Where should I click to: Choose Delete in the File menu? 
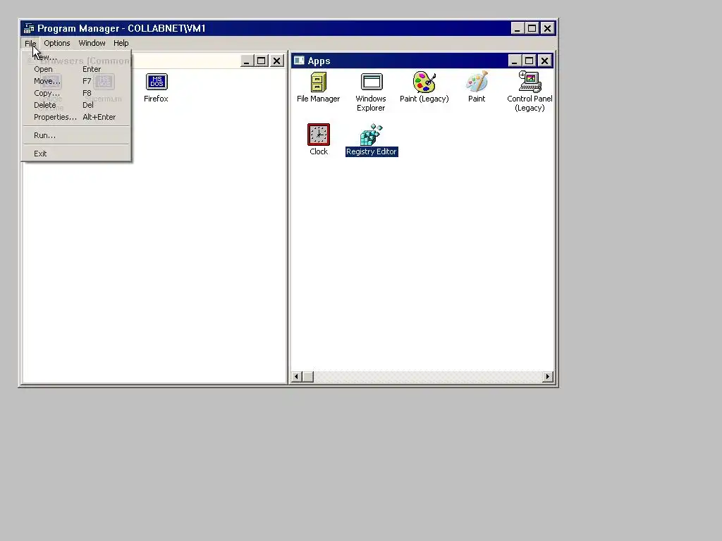pos(76,105)
